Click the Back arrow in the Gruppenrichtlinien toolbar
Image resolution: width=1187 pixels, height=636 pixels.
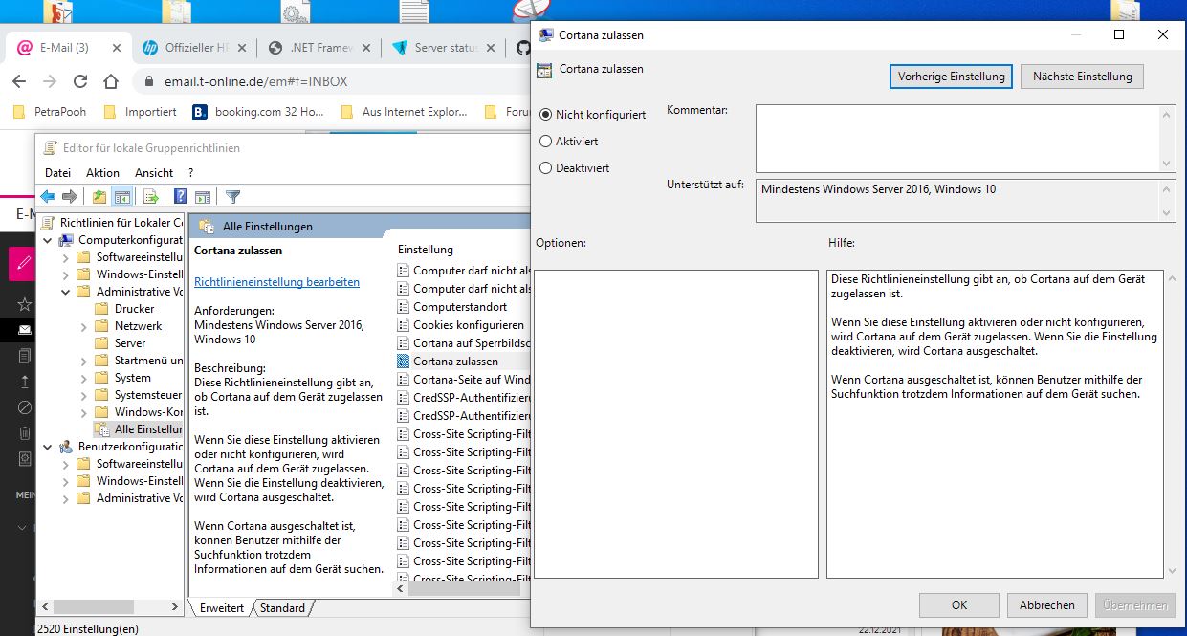[x=48, y=197]
